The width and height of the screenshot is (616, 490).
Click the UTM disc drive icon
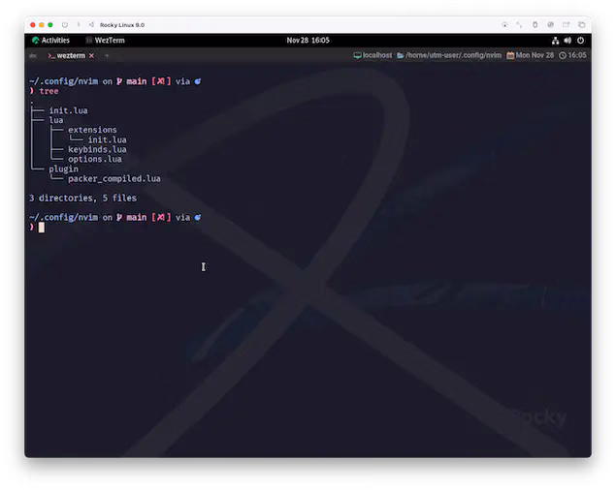pyautogui.click(x=550, y=25)
